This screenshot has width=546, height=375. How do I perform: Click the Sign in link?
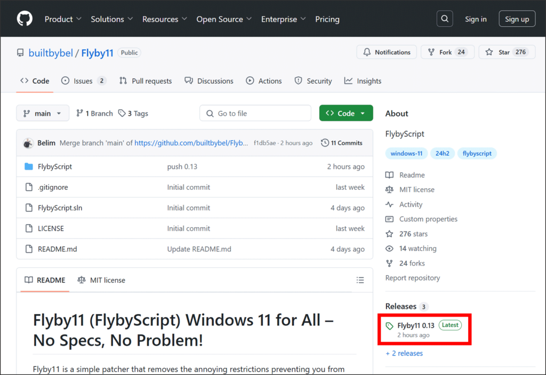coord(476,19)
